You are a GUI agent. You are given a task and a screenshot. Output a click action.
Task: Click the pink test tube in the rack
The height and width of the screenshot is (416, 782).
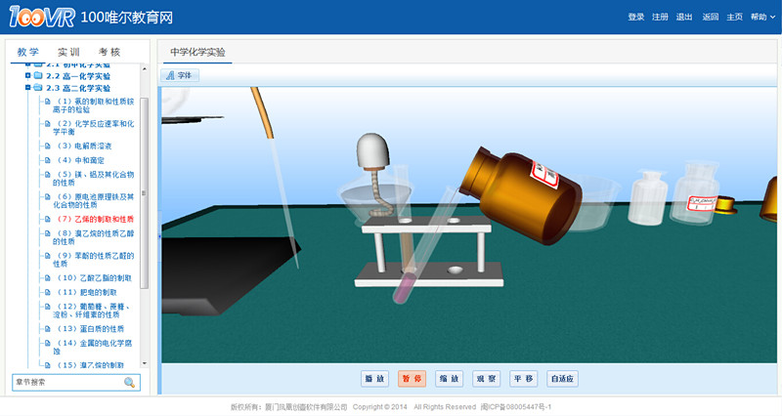(404, 282)
